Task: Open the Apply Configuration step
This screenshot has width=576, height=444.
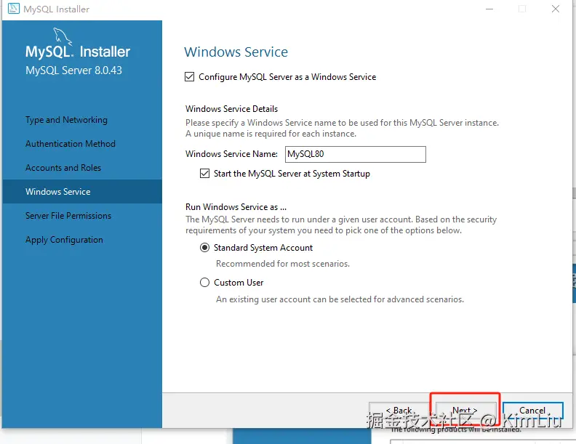Action: [64, 240]
